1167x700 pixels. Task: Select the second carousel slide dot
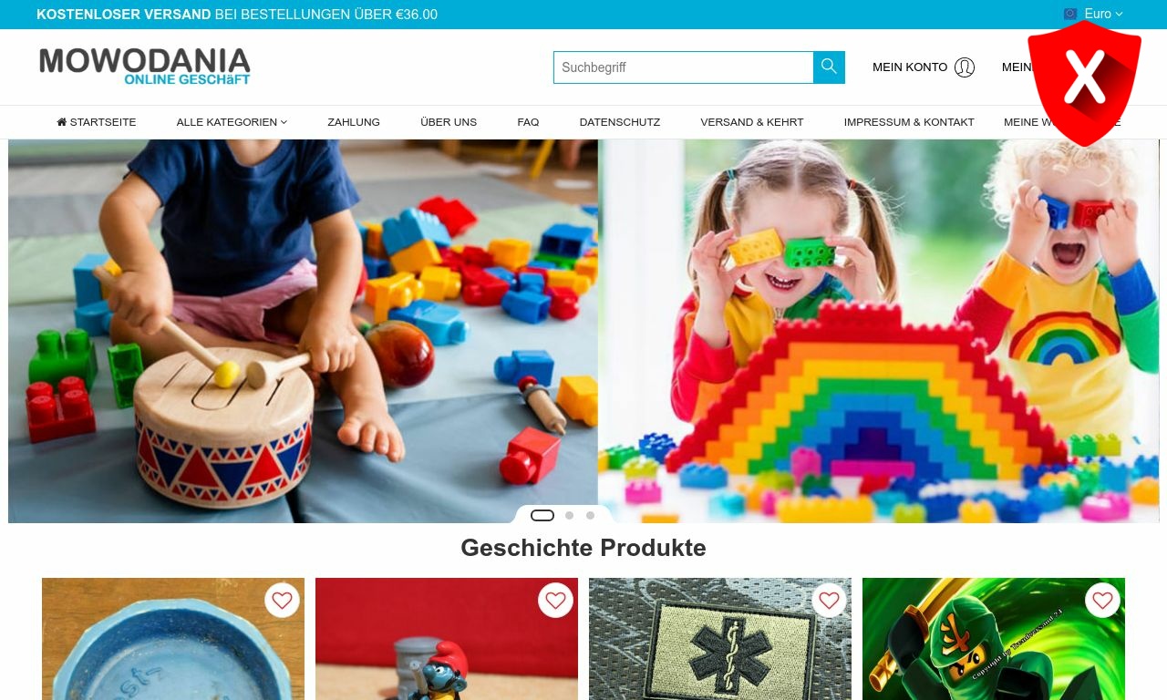569,516
